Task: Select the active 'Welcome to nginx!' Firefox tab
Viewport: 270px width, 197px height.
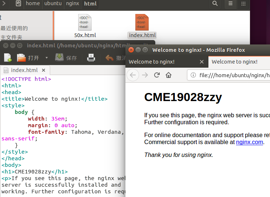Action: 239,62
